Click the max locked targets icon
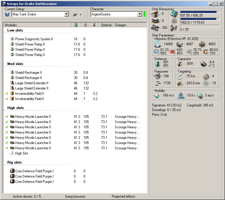This screenshot has width=225, height=200. coord(206,76)
